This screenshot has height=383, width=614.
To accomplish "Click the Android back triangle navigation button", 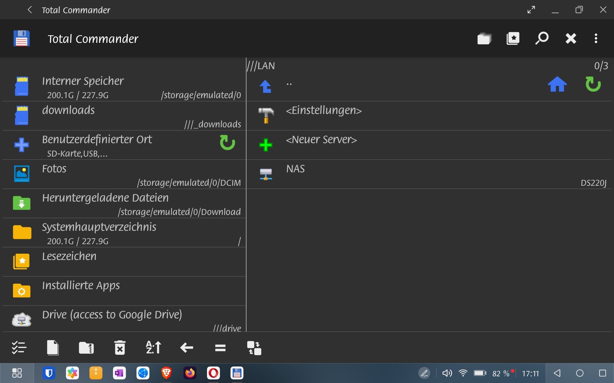I will (x=557, y=373).
